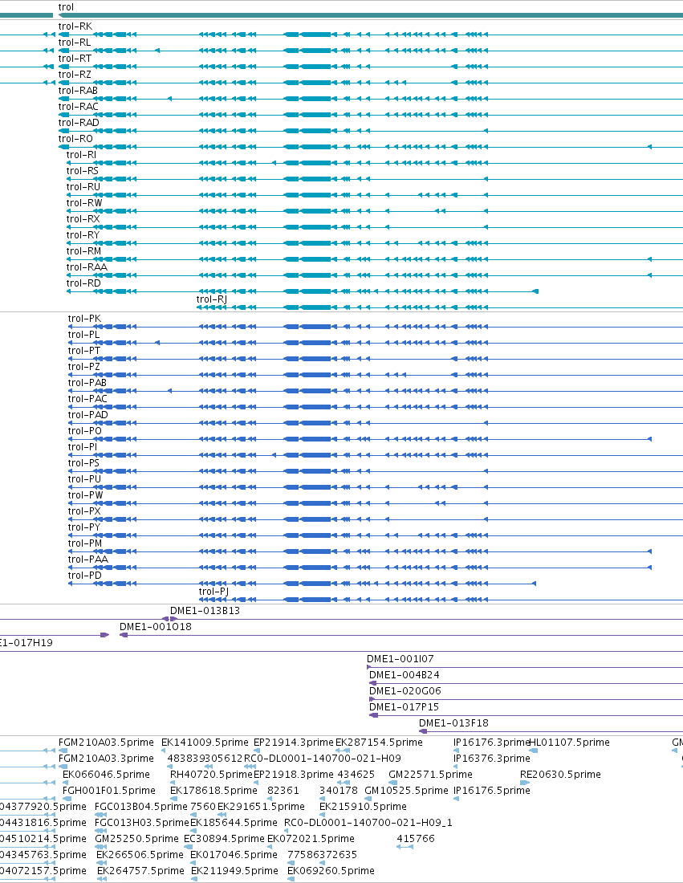Viewport: 683px width, 883px height.
Task: Select protein label trol-PD
Action: coord(85,576)
